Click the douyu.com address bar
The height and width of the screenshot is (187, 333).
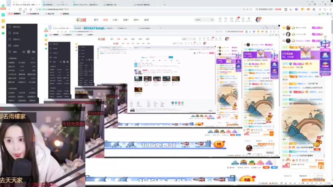coord(140,9)
